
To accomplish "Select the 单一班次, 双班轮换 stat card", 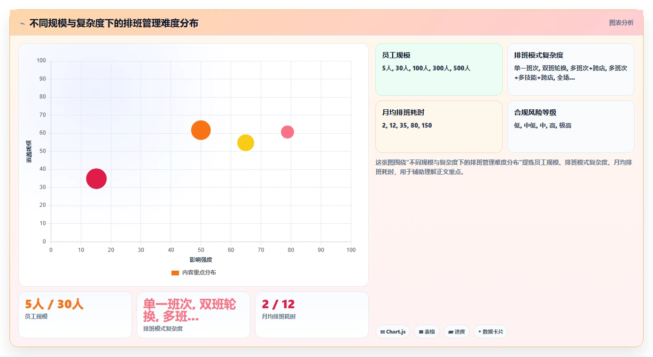I will coord(194,315).
